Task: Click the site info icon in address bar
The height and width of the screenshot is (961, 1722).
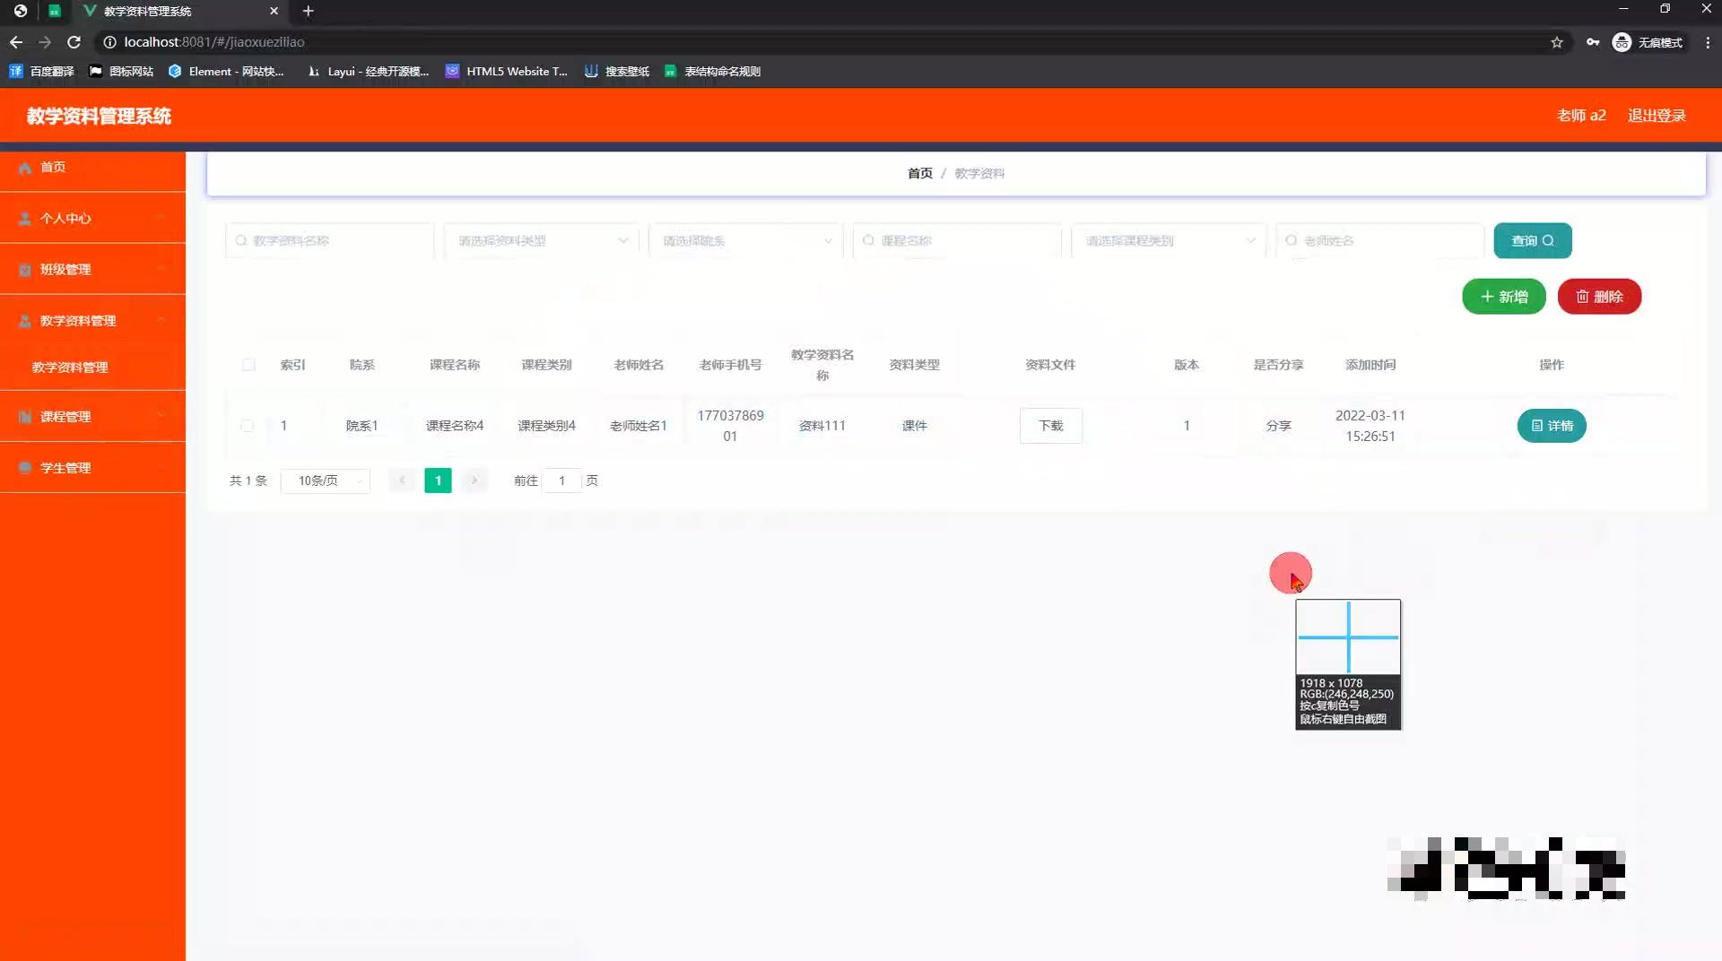Action: [109, 42]
